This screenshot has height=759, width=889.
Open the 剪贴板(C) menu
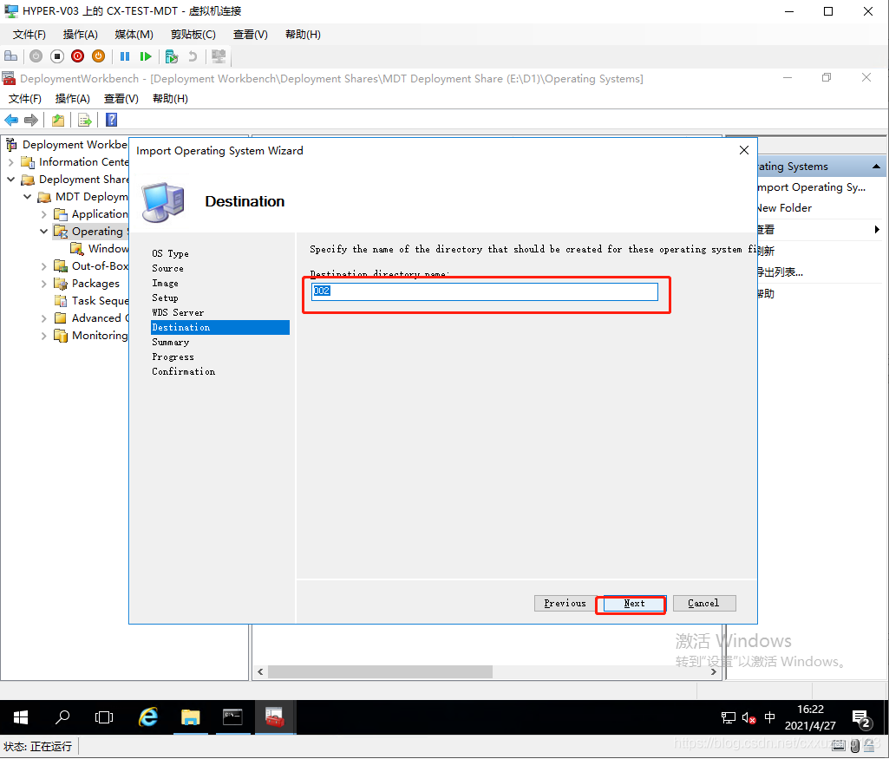pos(193,35)
